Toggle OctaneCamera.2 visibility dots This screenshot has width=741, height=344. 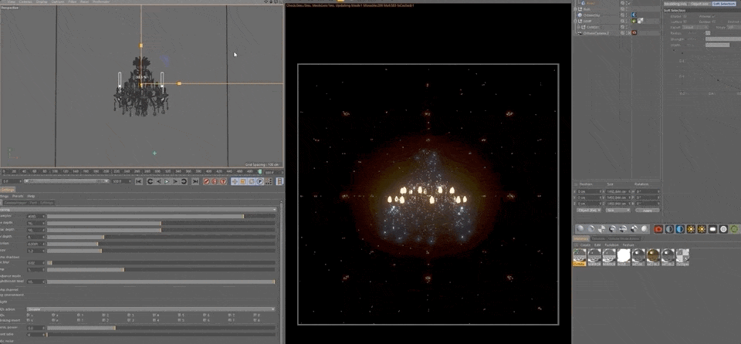(627, 32)
